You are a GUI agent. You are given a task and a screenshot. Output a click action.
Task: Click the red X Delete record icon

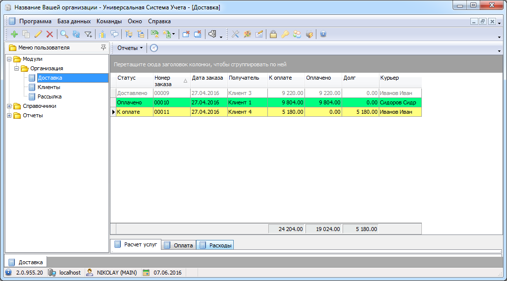pyautogui.click(x=50, y=34)
